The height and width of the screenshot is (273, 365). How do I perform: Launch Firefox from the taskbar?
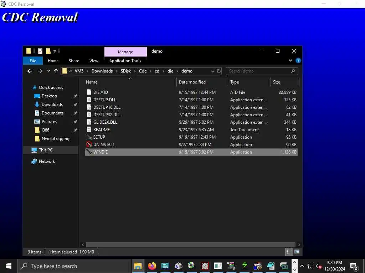[152, 266]
